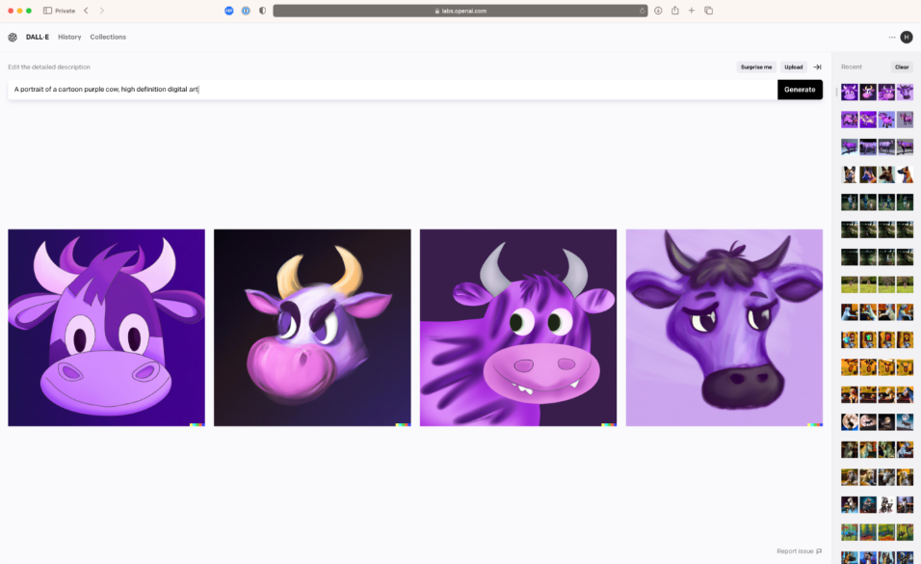The image size is (921, 564).
Task: Click the labs.openai.com address bar
Action: click(460, 11)
